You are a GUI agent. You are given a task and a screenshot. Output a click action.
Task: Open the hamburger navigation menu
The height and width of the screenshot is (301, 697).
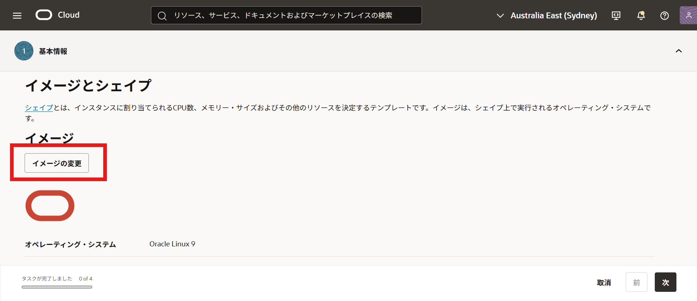17,15
